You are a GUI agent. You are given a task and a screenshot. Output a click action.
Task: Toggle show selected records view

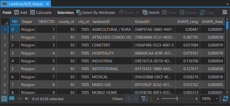(12, 99)
